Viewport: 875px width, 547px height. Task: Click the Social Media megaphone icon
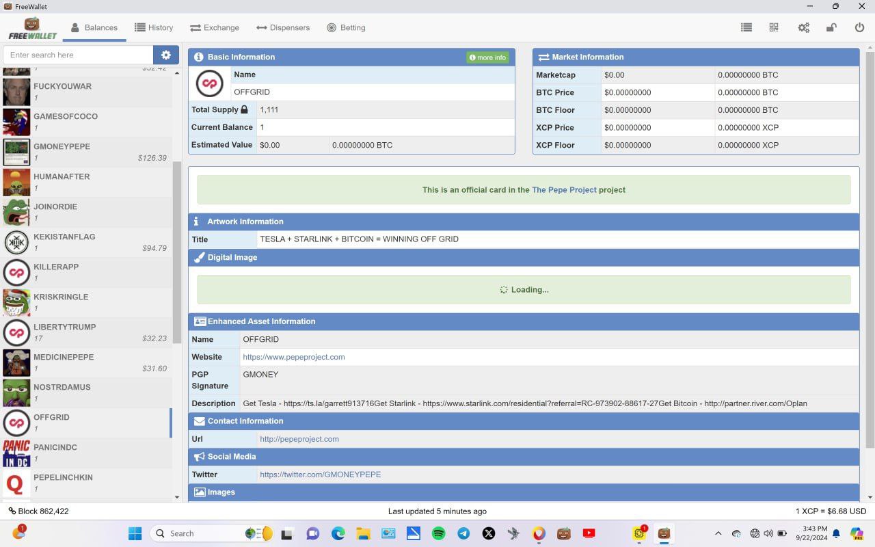tap(200, 457)
